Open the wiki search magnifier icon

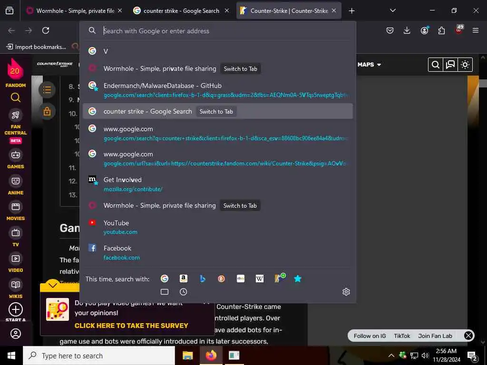click(436, 65)
